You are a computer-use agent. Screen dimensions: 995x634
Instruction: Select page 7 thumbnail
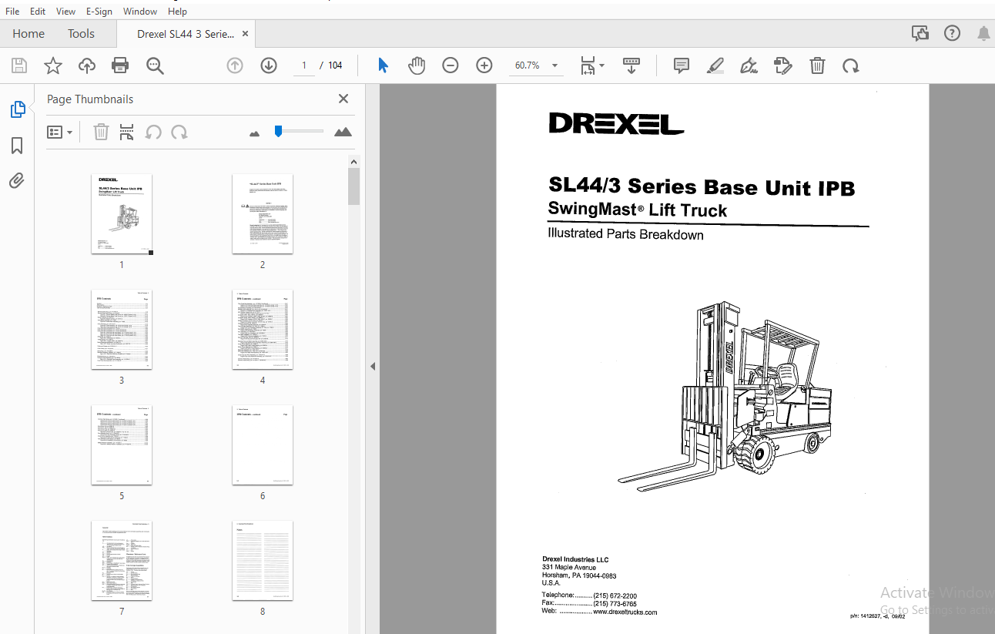coord(122,561)
